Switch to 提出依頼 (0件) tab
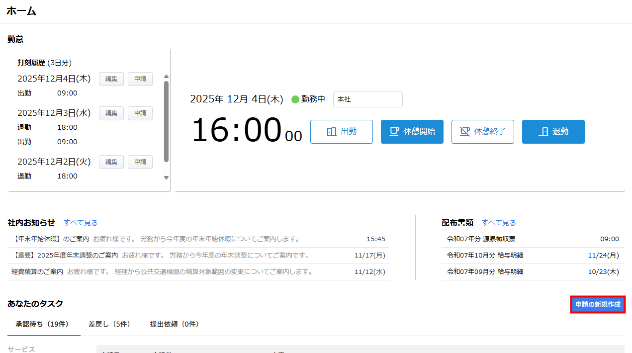632x353 pixels. pyautogui.click(x=174, y=324)
